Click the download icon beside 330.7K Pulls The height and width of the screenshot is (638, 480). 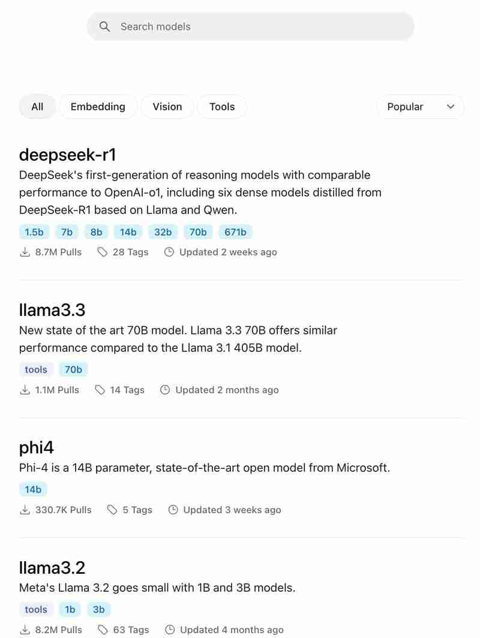[x=25, y=510]
